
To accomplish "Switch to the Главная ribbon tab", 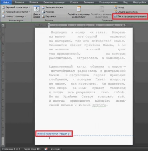I will [x=20, y=2].
